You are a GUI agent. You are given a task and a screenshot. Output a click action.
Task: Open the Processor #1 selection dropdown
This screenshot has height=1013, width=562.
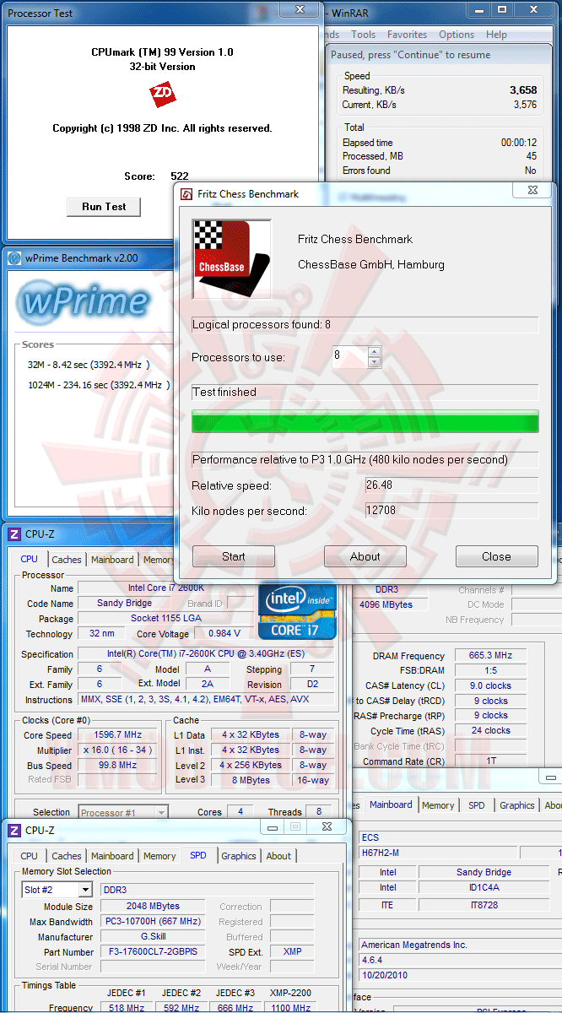(123, 813)
